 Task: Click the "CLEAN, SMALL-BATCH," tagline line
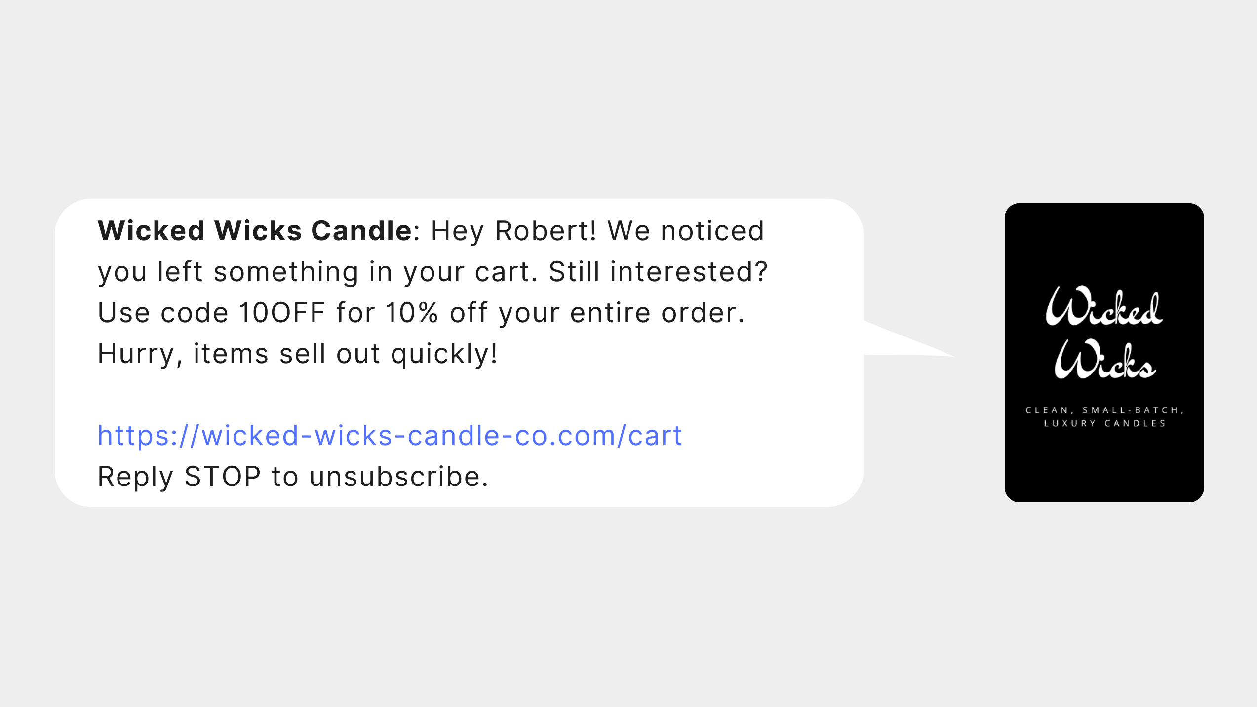(x=1104, y=410)
